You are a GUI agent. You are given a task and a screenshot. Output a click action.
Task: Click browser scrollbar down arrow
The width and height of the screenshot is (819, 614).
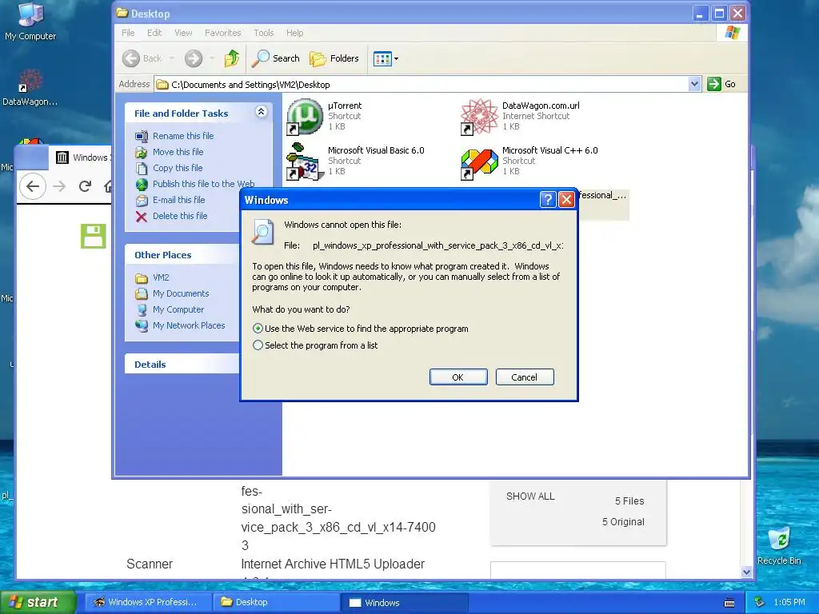pos(746,572)
